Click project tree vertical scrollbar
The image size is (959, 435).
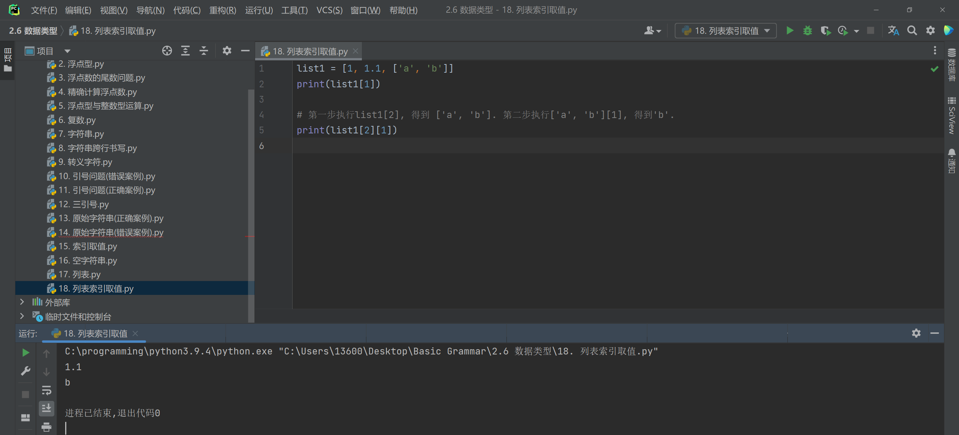(x=251, y=206)
